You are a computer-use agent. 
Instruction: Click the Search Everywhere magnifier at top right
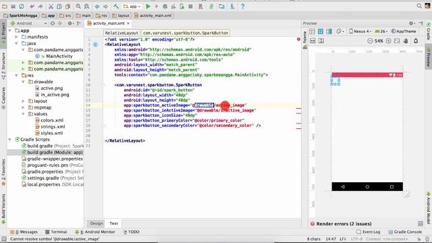[419, 6]
